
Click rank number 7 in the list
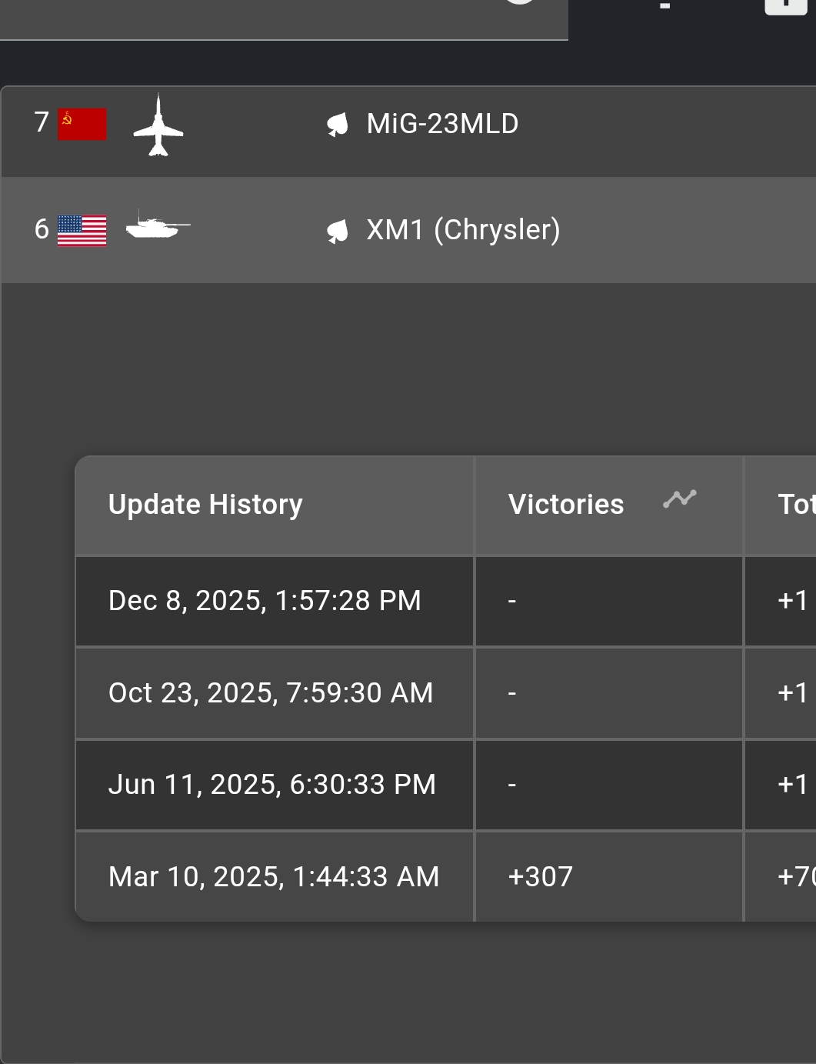42,122
